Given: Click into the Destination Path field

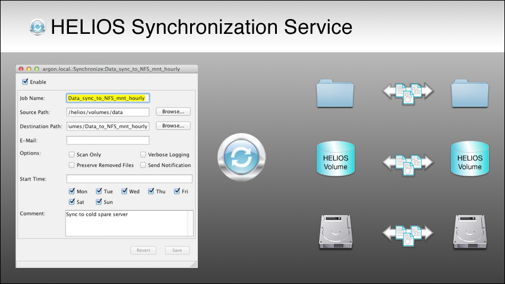Looking at the screenshot, I should pyautogui.click(x=108, y=126).
